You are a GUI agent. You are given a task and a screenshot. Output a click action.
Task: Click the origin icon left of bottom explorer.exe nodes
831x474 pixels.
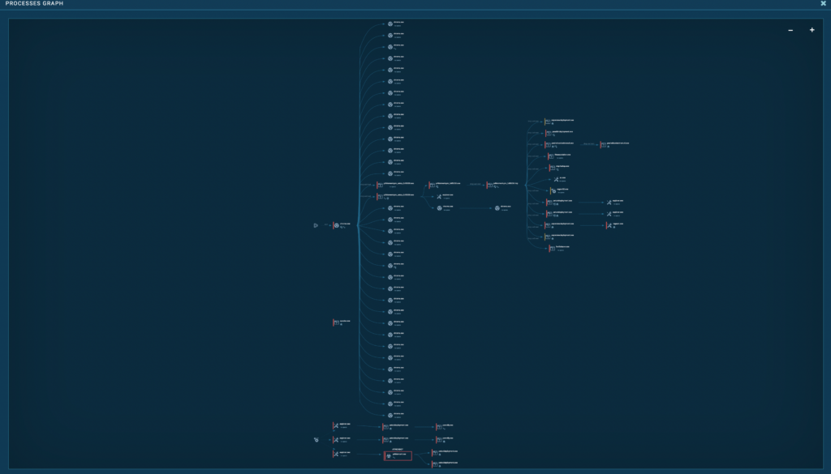coord(316,440)
